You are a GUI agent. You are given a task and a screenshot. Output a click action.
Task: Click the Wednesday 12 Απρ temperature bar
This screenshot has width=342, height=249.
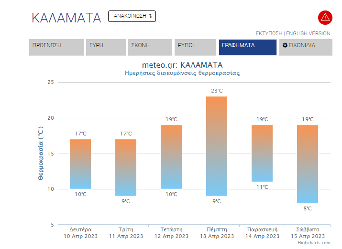coord(171,157)
